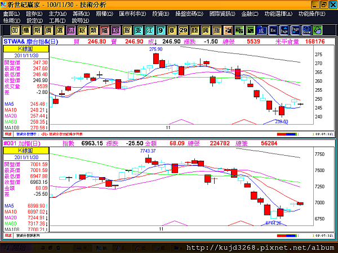Screen dimensions: 338x253
Task: Click the K線圖 header in 加權 panel
Action: [26, 150]
